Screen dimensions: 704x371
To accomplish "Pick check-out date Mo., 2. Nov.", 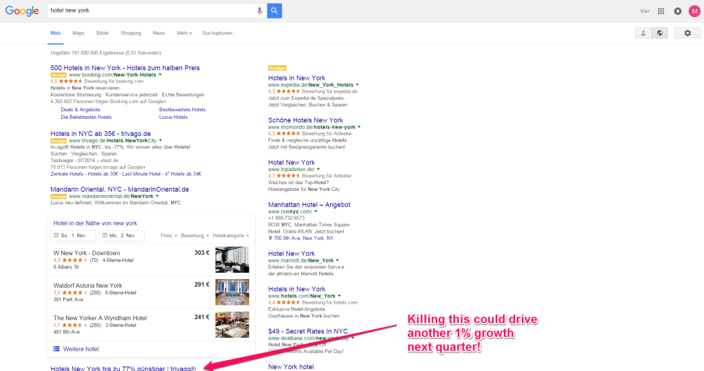I will (x=122, y=236).
